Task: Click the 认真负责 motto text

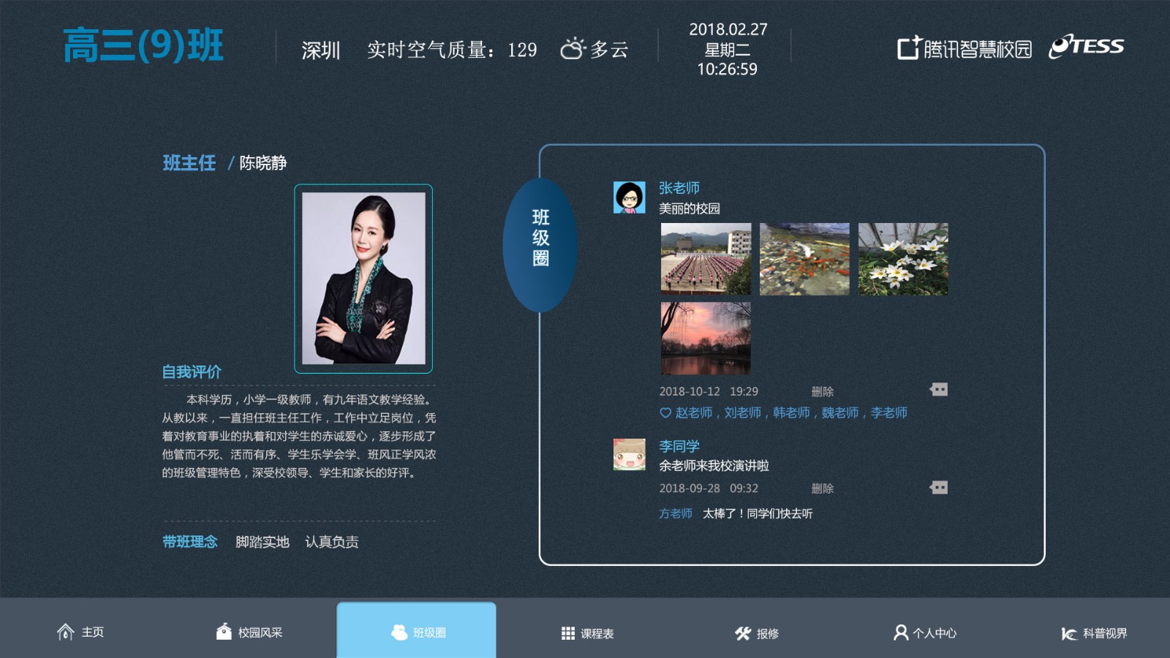Action: coord(332,542)
